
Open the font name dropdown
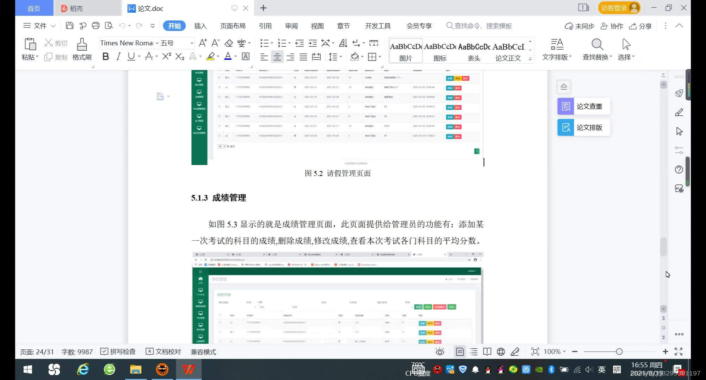(157, 43)
